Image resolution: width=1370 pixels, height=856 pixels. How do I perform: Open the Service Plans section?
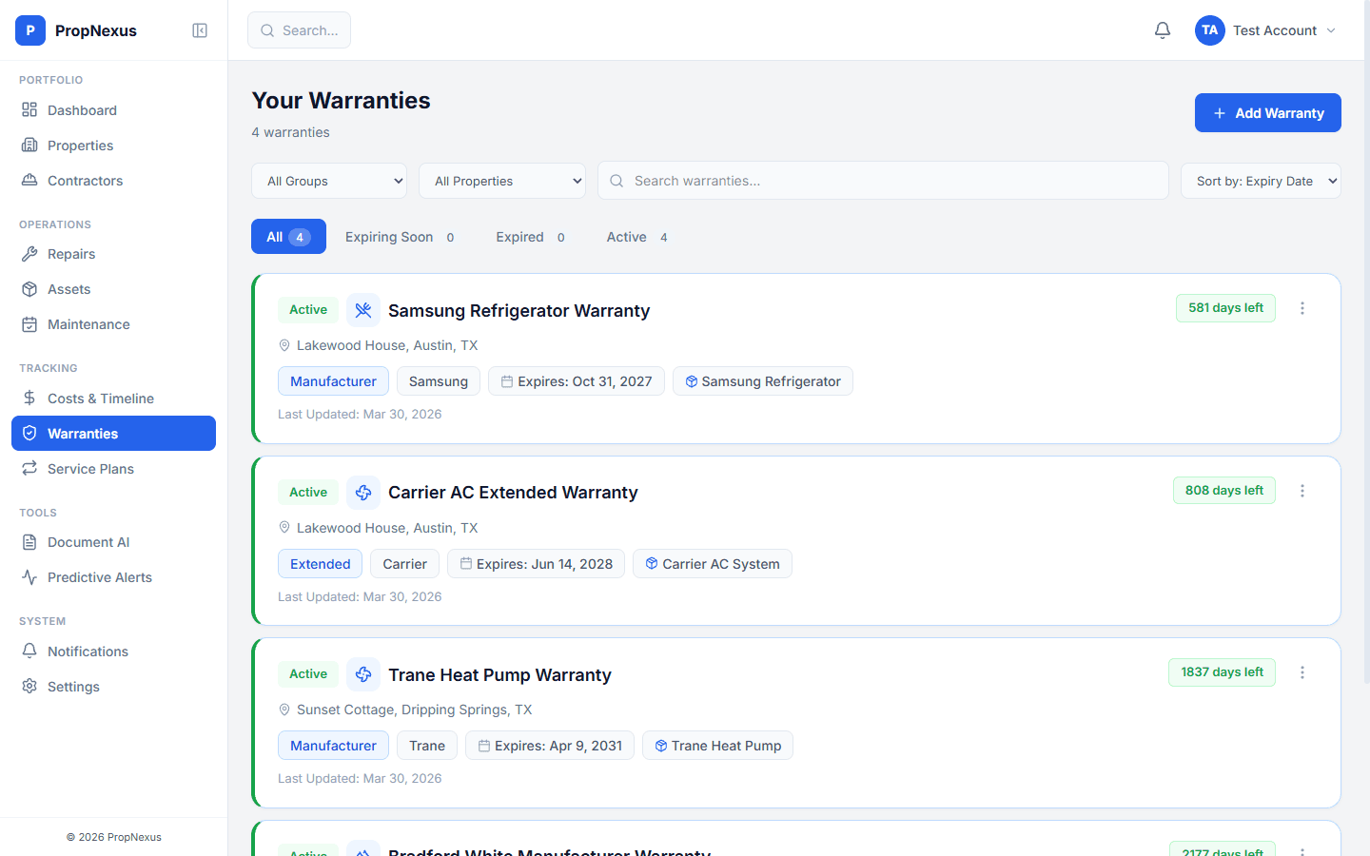pos(89,468)
